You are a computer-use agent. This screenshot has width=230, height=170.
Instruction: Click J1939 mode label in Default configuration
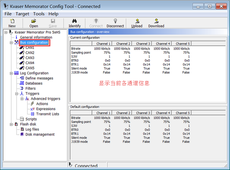click(79, 142)
